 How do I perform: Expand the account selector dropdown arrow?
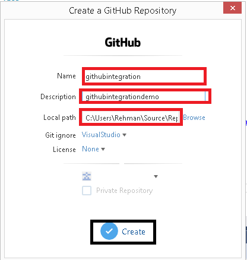point(156,176)
